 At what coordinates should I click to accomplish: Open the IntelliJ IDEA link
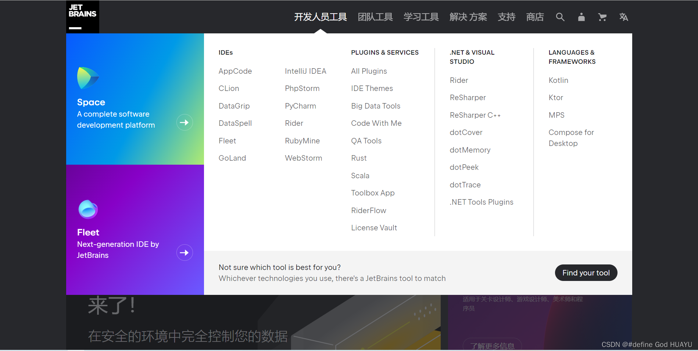click(x=305, y=71)
